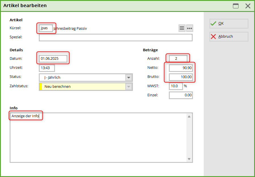The height and width of the screenshot is (177, 255).
Task: Edit the Netto amount field
Action: click(181, 68)
